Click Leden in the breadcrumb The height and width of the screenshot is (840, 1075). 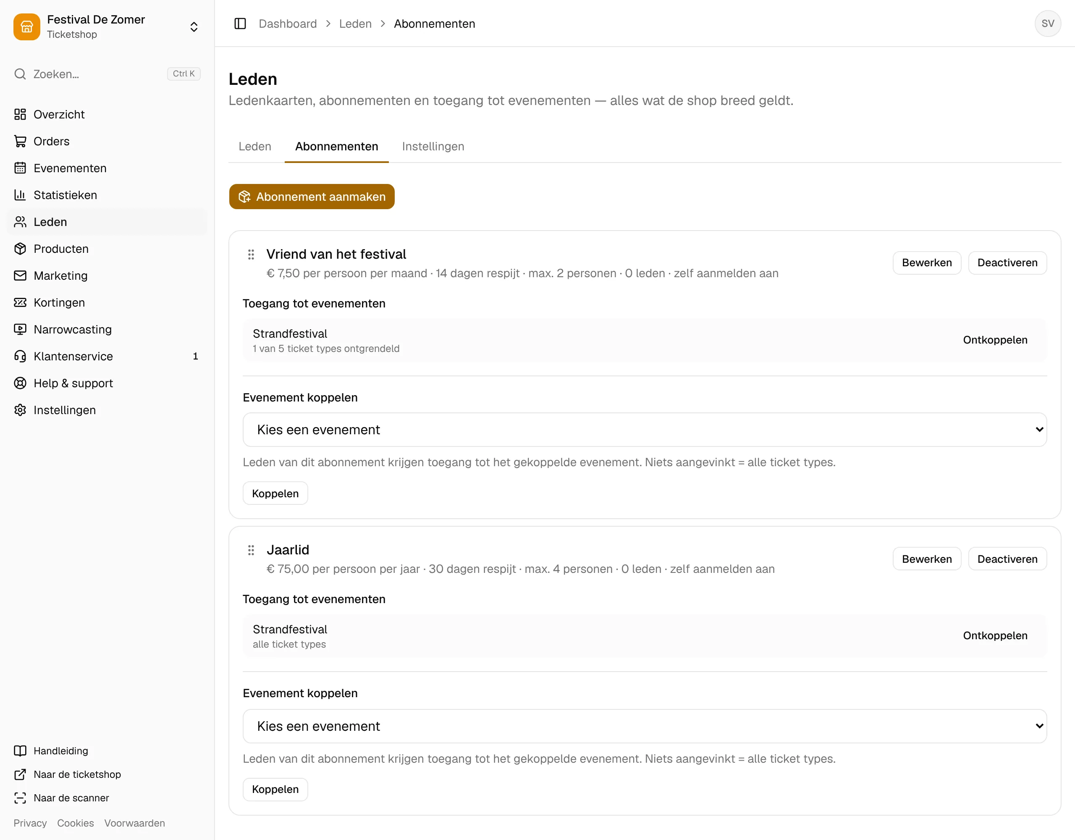(x=355, y=24)
